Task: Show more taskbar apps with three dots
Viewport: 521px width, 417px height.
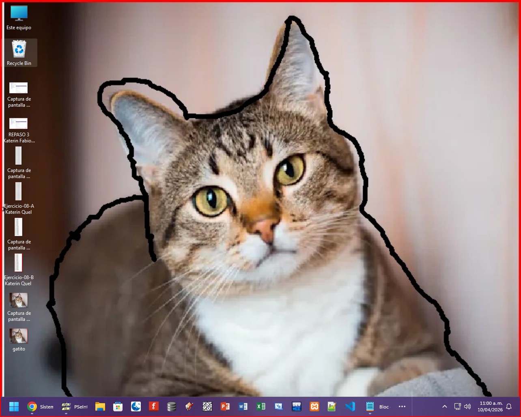Action: pos(402,406)
